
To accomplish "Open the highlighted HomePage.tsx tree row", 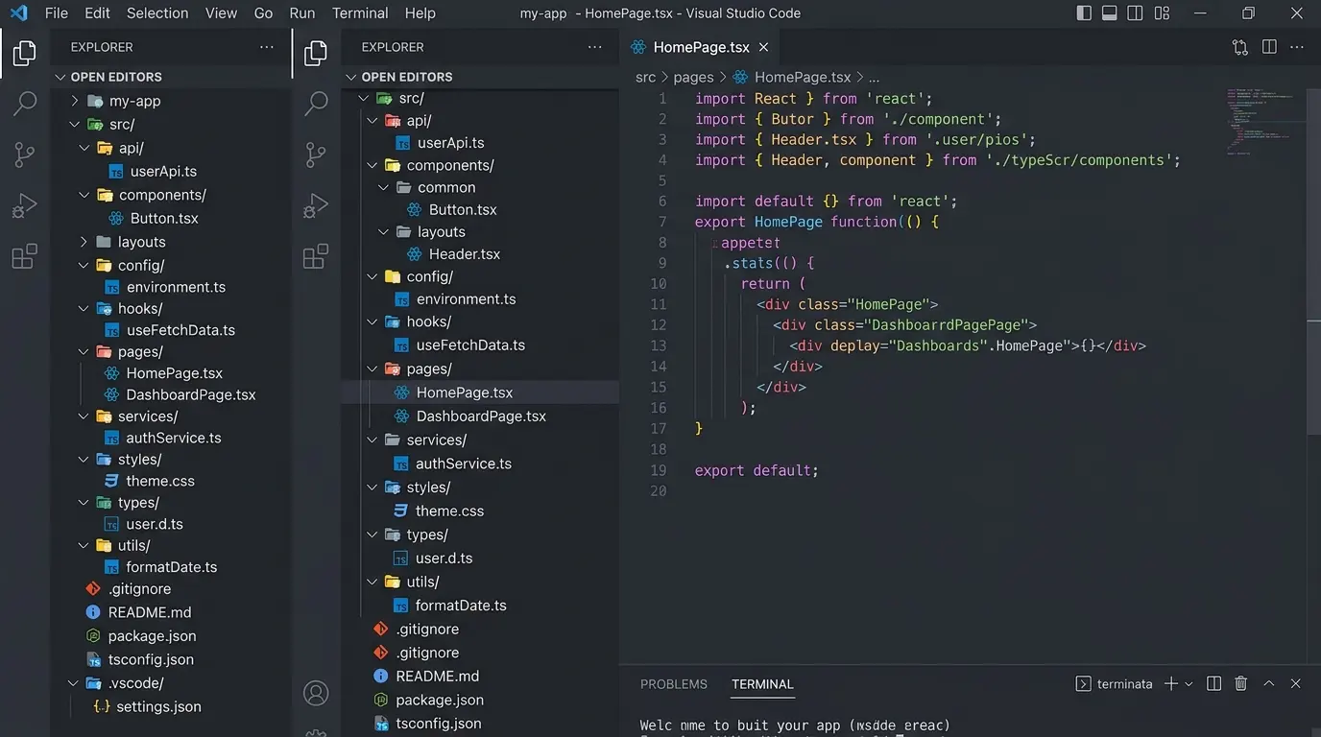I will coord(480,392).
